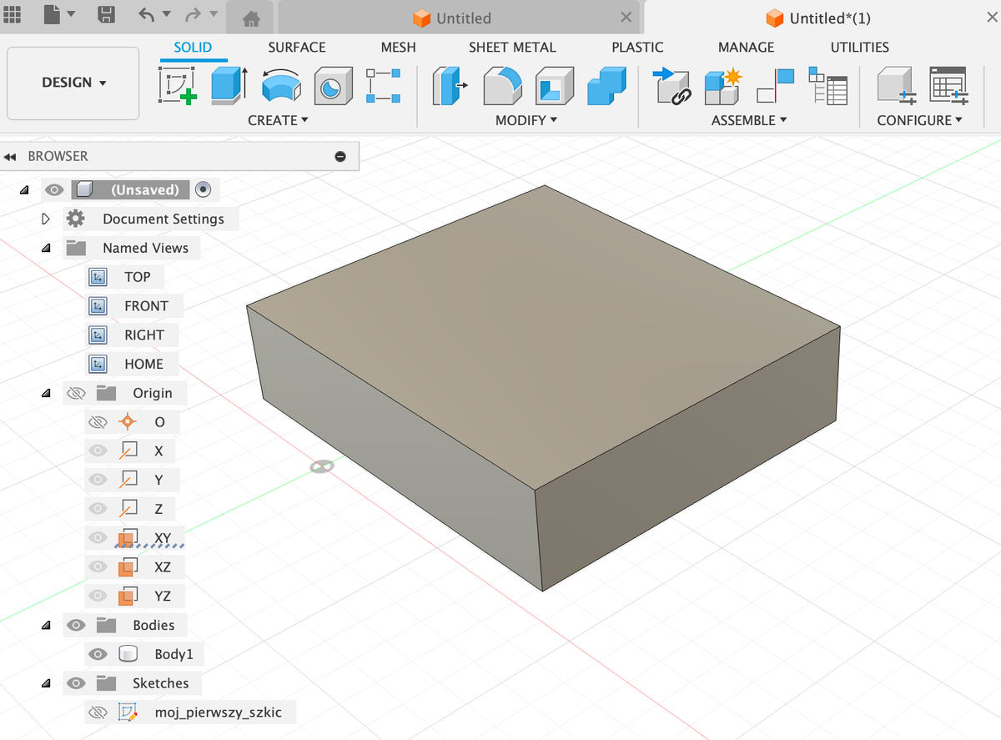The width and height of the screenshot is (1001, 740).
Task: Switch to the SURFACE tab
Action: [297, 48]
